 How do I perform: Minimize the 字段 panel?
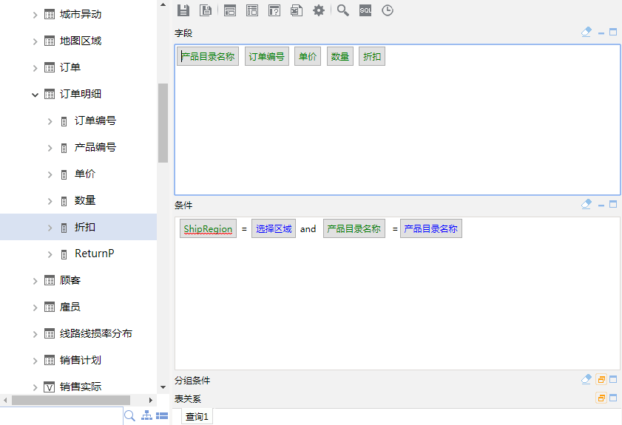601,33
